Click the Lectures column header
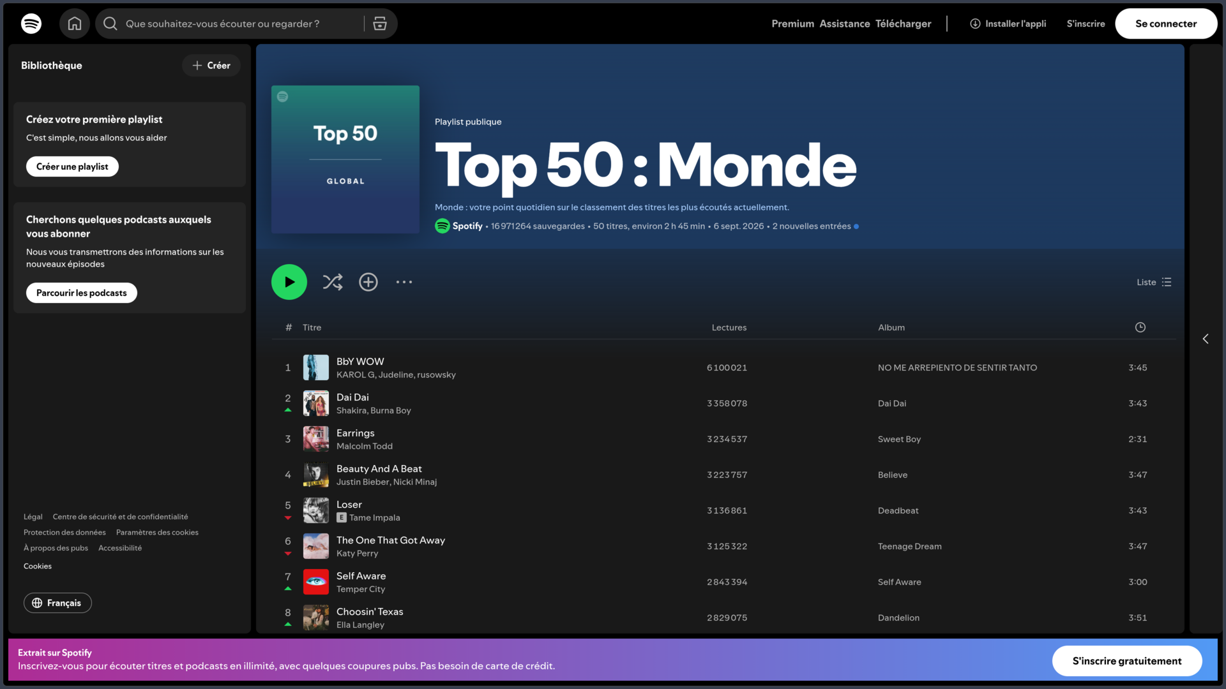 point(729,327)
